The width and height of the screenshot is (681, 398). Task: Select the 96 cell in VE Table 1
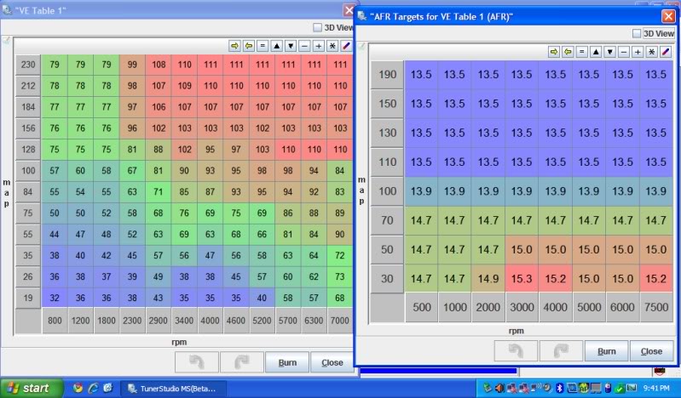click(132, 128)
